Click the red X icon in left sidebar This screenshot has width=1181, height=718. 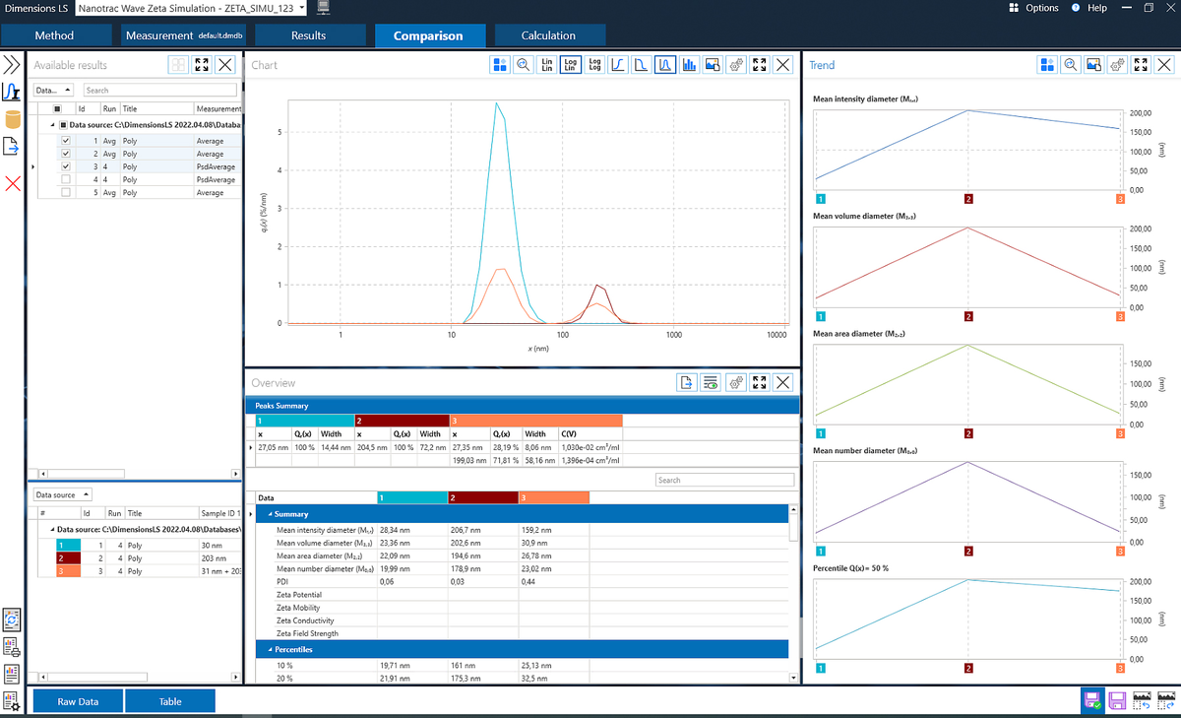[13, 184]
